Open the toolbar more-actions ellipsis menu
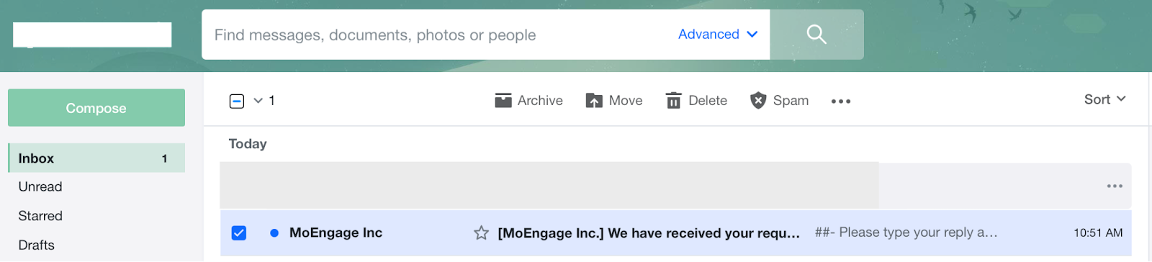1152x262 pixels. point(841,101)
